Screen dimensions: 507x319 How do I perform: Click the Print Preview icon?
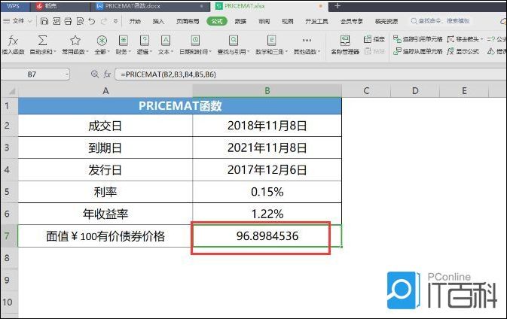pos(80,21)
